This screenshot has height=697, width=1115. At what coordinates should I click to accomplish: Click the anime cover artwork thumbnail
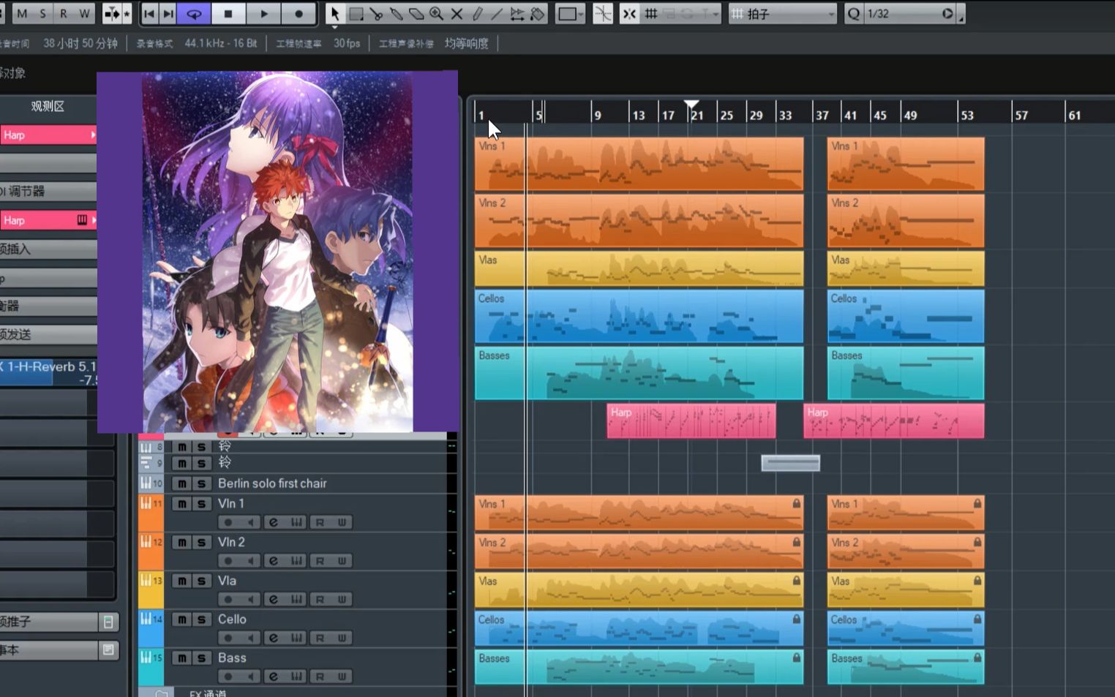tap(277, 252)
